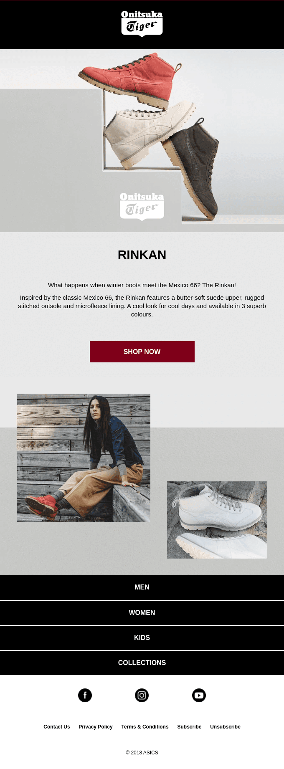Open the MEN category
Screen dimensions: 284x769
click(x=142, y=587)
